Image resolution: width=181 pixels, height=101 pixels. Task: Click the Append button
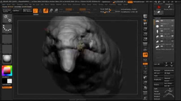[x=169, y=78]
